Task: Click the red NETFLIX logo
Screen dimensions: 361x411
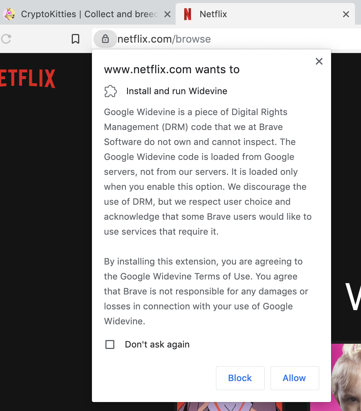Action: point(27,78)
